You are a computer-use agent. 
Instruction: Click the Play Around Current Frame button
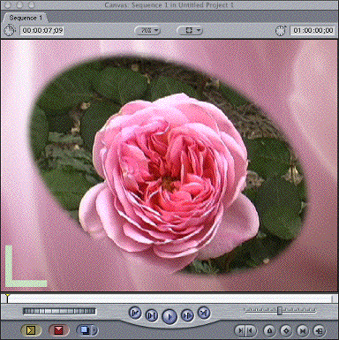pos(187,315)
